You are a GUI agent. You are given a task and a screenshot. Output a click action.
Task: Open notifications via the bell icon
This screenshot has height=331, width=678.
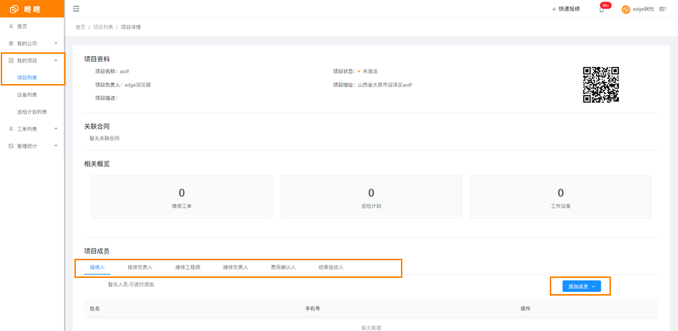pos(601,10)
